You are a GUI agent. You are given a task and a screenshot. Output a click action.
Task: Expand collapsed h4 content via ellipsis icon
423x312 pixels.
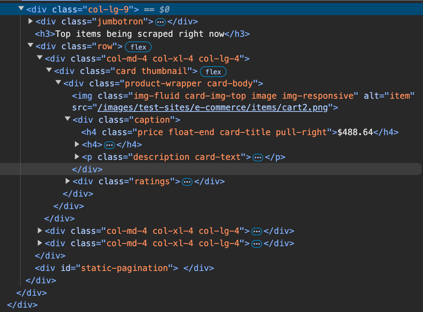(x=109, y=145)
